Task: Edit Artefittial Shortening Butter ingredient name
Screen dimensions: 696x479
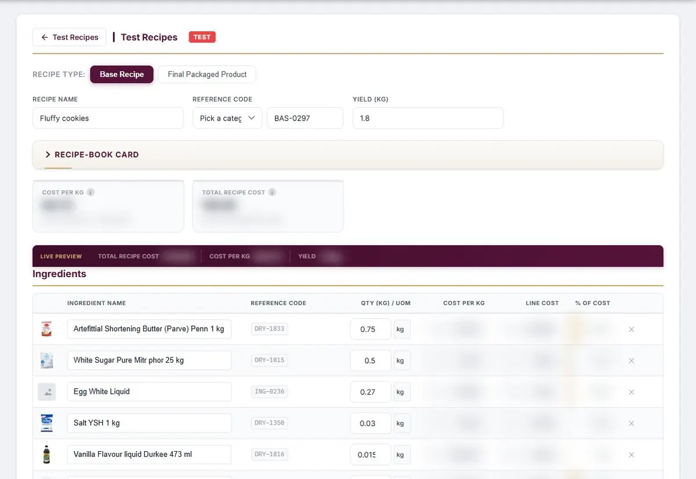Action: click(x=149, y=329)
